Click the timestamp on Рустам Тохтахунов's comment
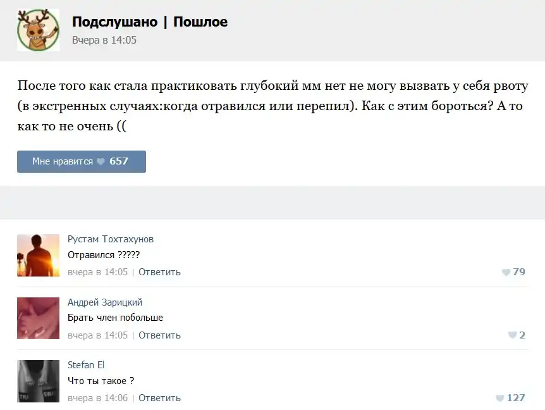 [x=97, y=272]
